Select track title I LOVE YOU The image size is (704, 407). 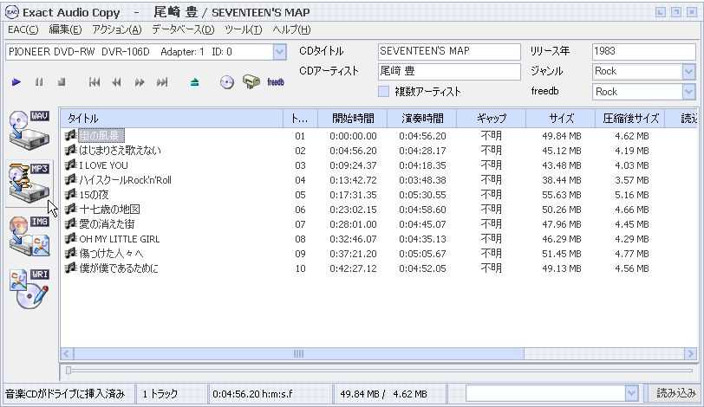pyautogui.click(x=103, y=165)
